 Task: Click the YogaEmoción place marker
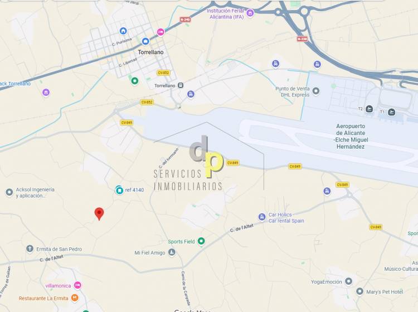(x=349, y=281)
